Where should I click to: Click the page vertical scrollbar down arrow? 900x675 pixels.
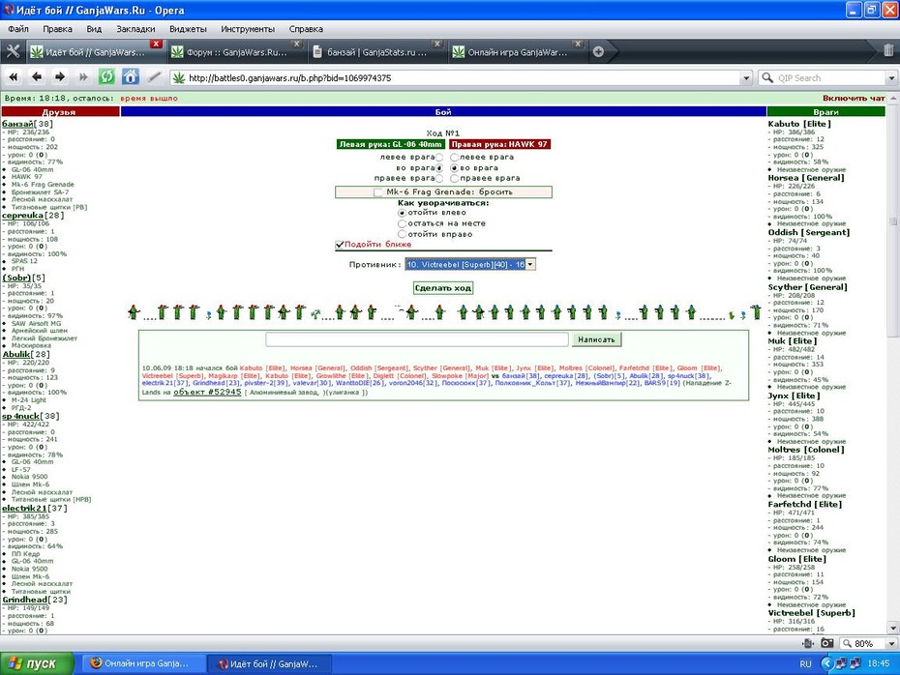pos(892,628)
